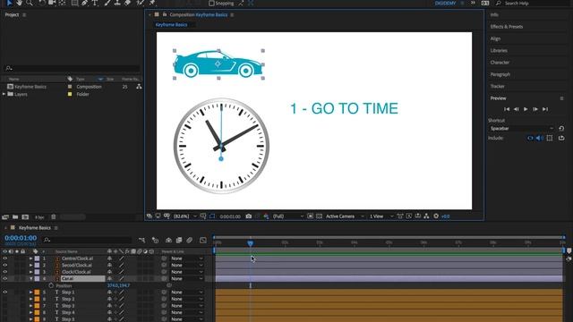Viewport: 573px width, 322px height.
Task: Toggle include video in preview
Action: pos(530,138)
